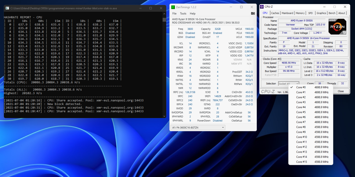Screen dimensions: 355x177
Task: Switch to the Bench tab in CPU-Z
Action: 332,13
